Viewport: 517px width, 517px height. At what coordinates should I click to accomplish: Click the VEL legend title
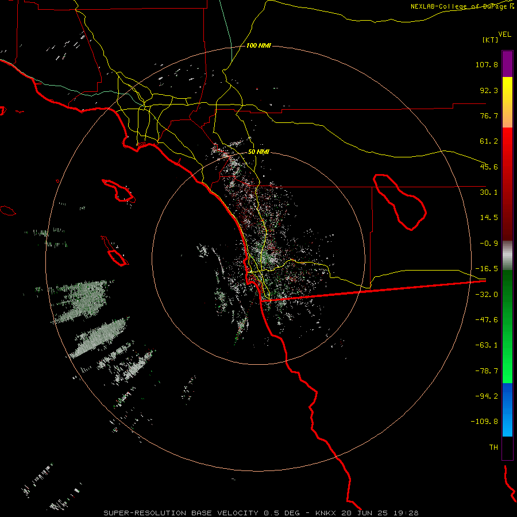[x=504, y=34]
